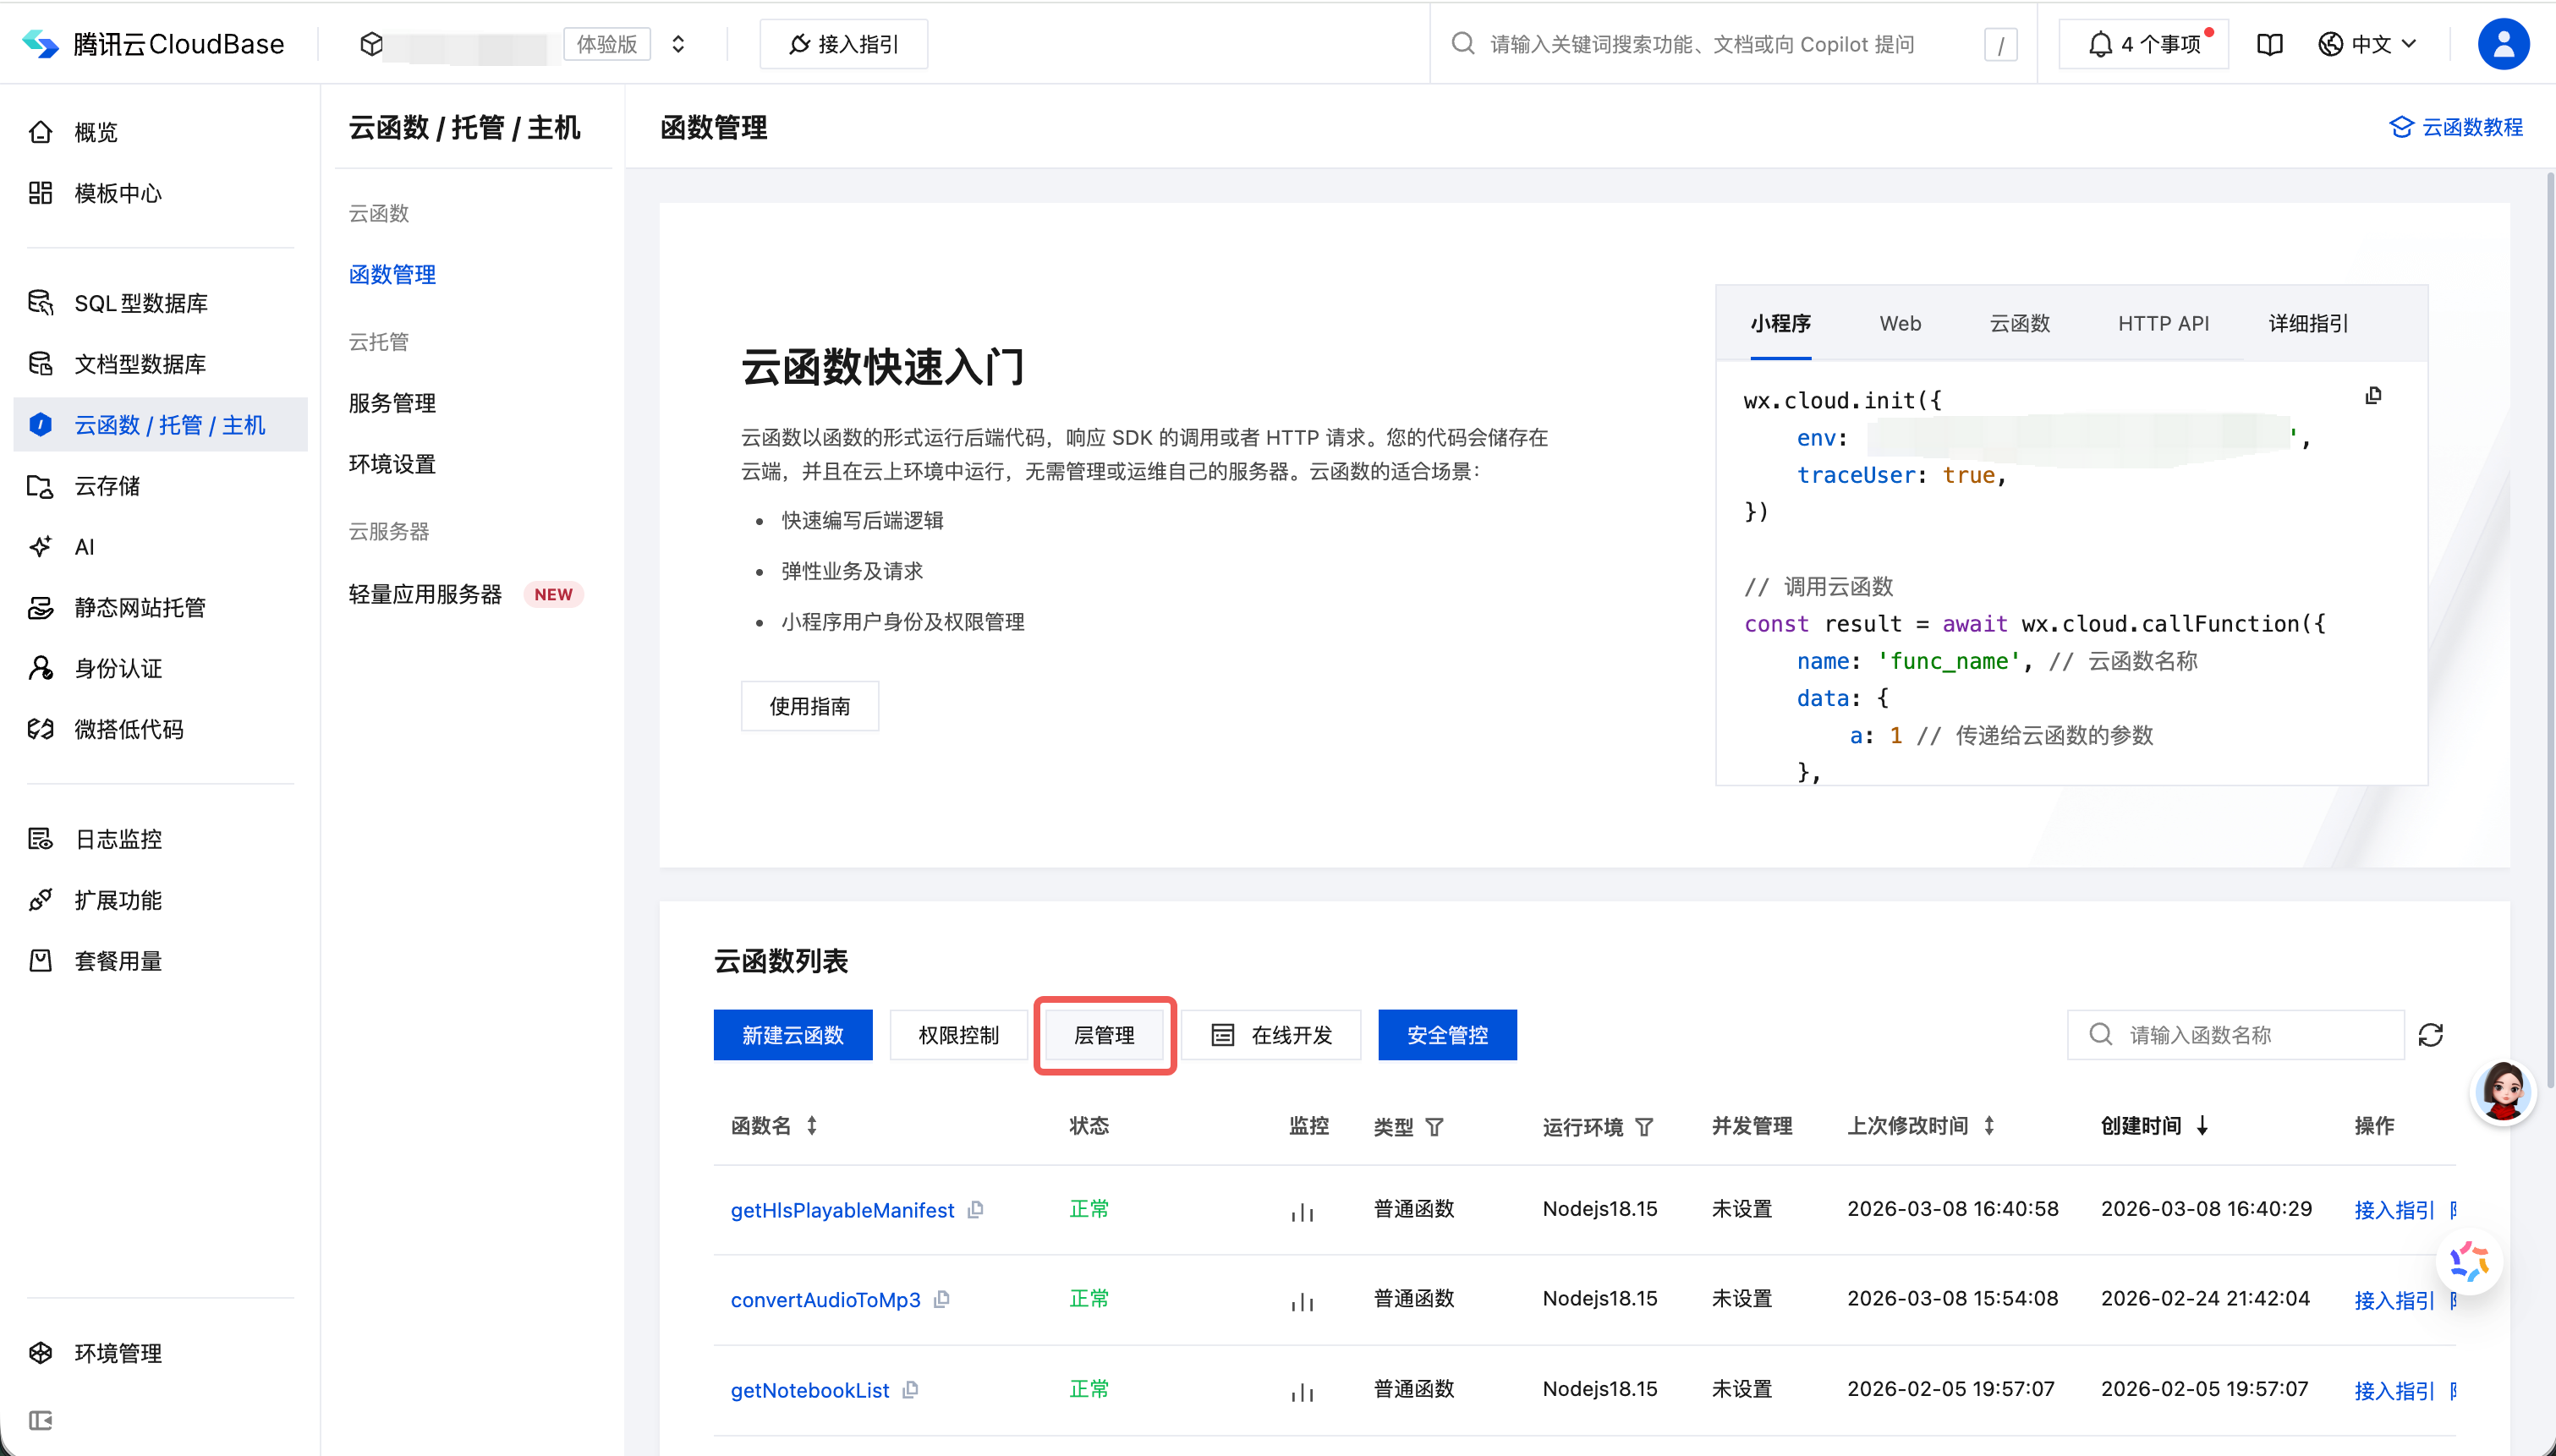2556x1456 pixels.
Task: Open the getNotebookList function link
Action: (x=809, y=1390)
